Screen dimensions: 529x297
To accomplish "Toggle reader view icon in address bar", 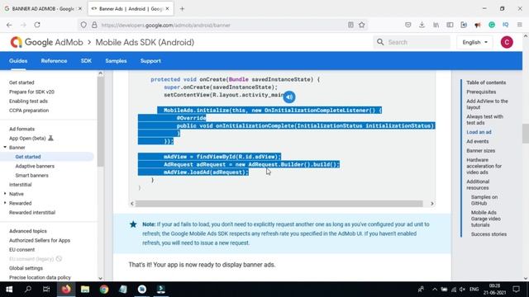I will click(x=350, y=25).
